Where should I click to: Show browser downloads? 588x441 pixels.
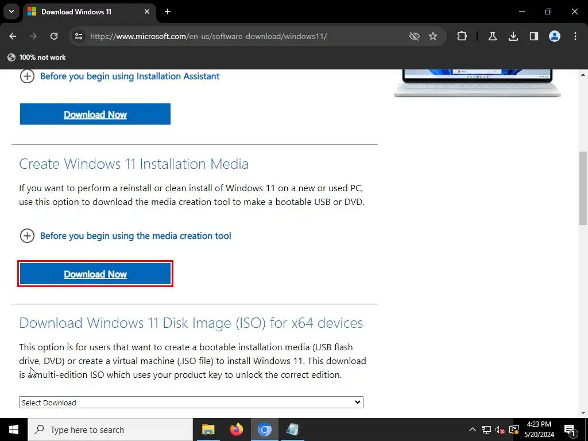pos(513,36)
